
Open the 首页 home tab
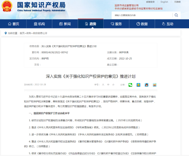14,24
